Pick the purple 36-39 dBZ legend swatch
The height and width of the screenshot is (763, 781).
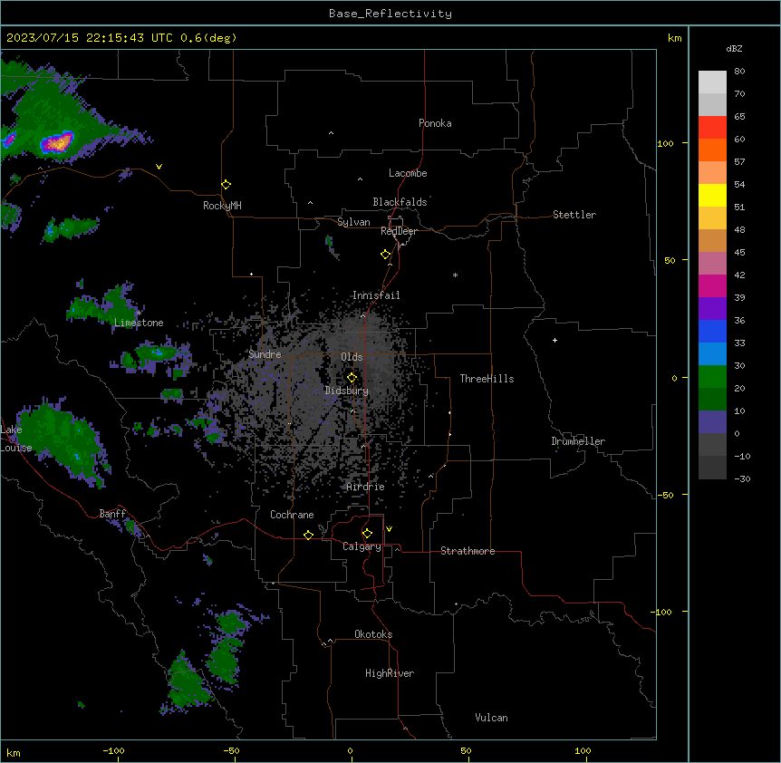(x=712, y=309)
